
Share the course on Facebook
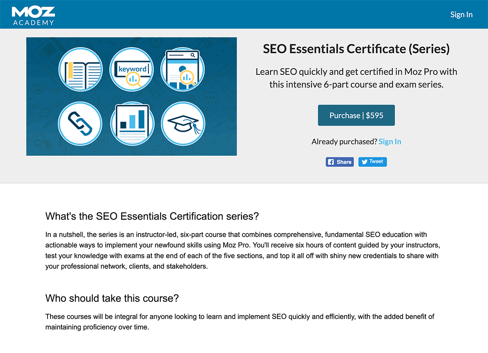click(340, 162)
